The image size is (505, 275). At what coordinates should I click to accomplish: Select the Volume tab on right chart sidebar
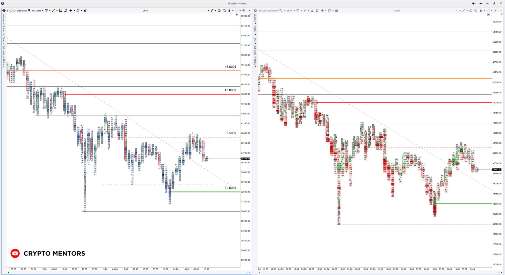coord(255,18)
